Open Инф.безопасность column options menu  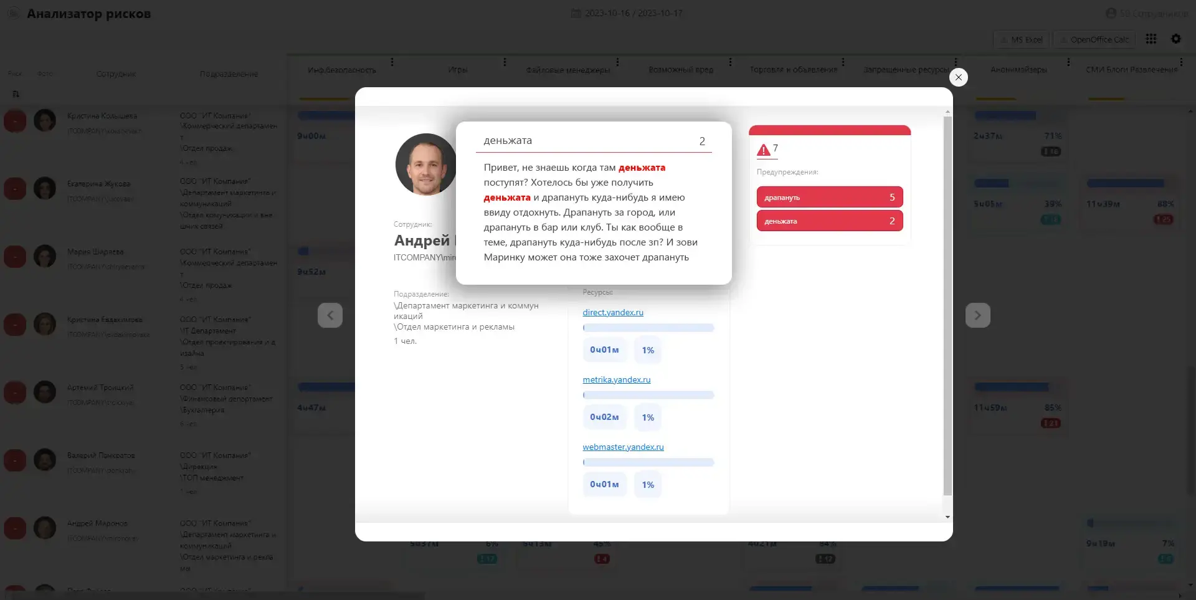(x=392, y=62)
